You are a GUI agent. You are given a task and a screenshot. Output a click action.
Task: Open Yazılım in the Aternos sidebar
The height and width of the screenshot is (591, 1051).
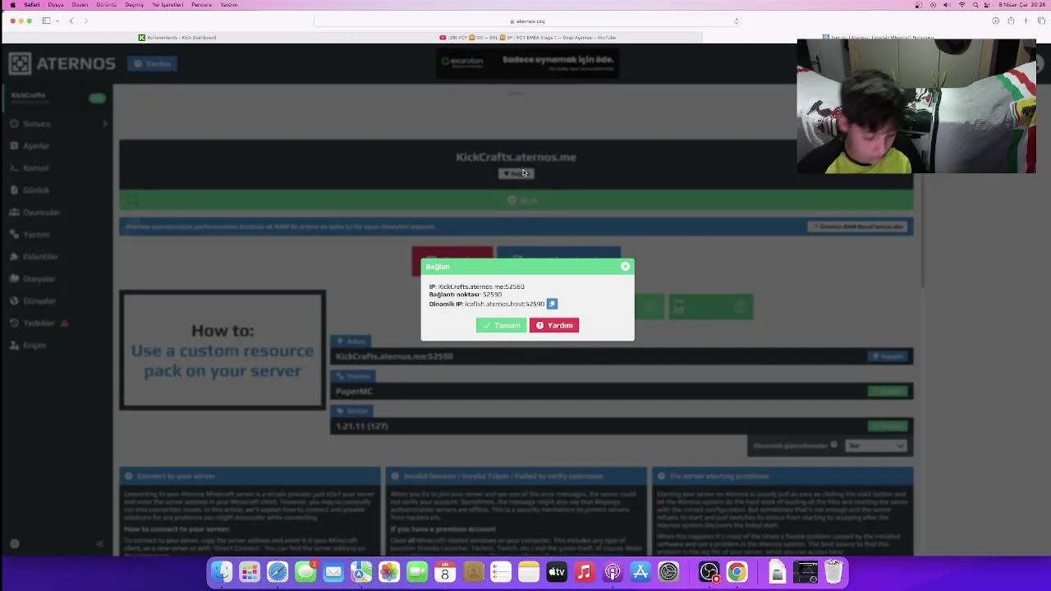(35, 234)
